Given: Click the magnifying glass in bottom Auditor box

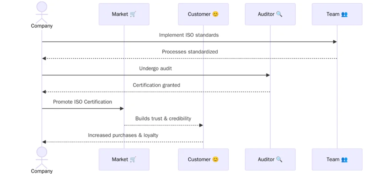Looking at the screenshot, I should pyautogui.click(x=279, y=160).
